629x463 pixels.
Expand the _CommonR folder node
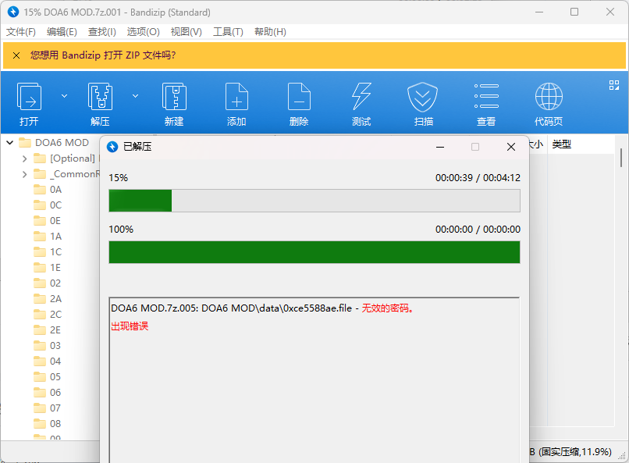(24, 174)
